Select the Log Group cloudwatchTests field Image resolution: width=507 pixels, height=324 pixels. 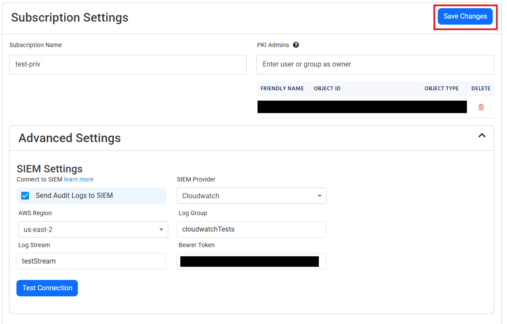(x=251, y=229)
